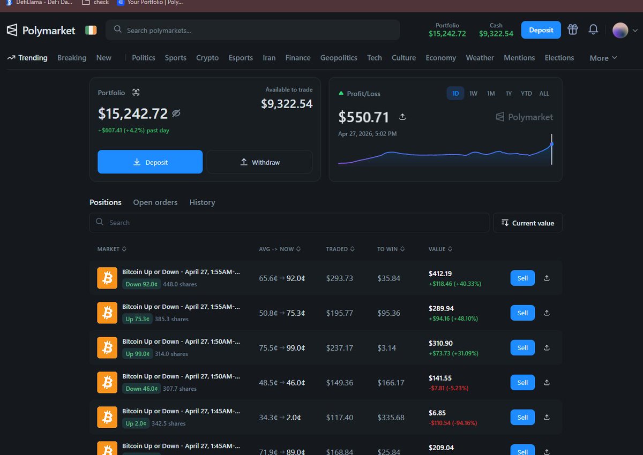Open header Portfolio $15,242.72 link
The image size is (643, 455).
(x=447, y=30)
